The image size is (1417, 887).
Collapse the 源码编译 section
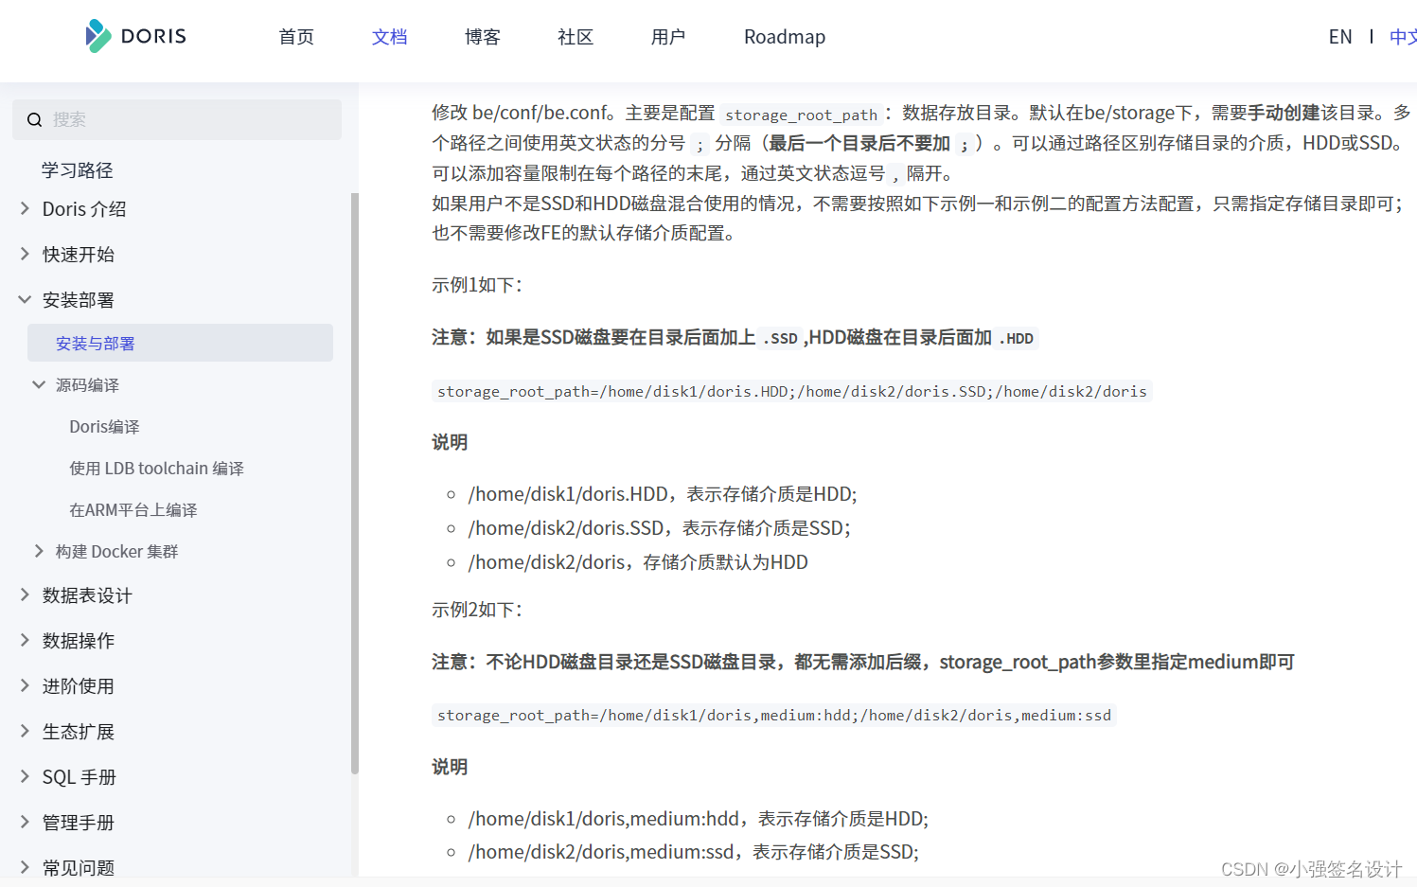(38, 384)
